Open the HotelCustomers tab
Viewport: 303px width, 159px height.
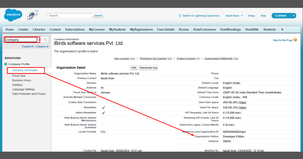coord(204,29)
